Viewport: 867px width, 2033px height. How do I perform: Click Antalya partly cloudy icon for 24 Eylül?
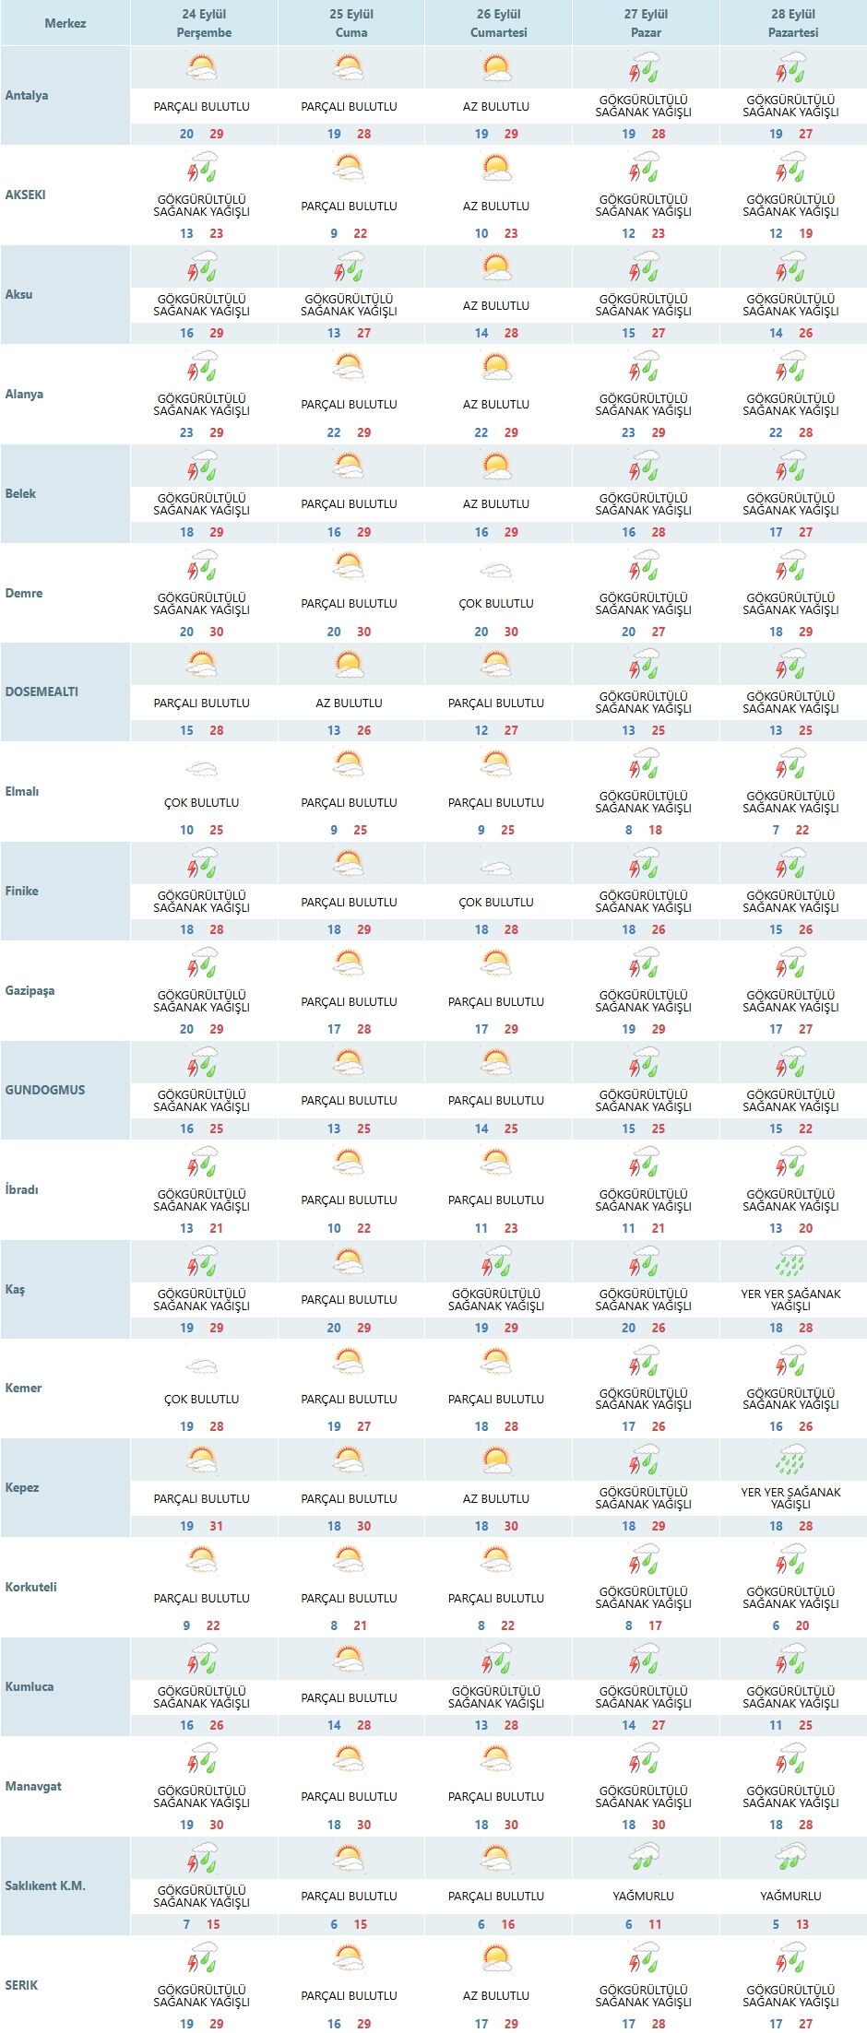tap(201, 67)
